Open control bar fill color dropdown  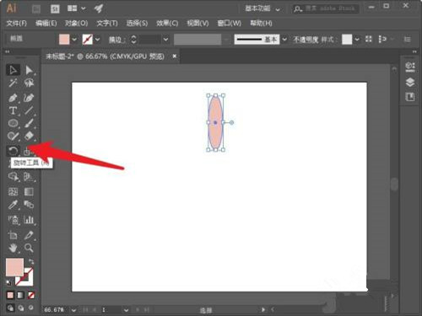(x=74, y=40)
